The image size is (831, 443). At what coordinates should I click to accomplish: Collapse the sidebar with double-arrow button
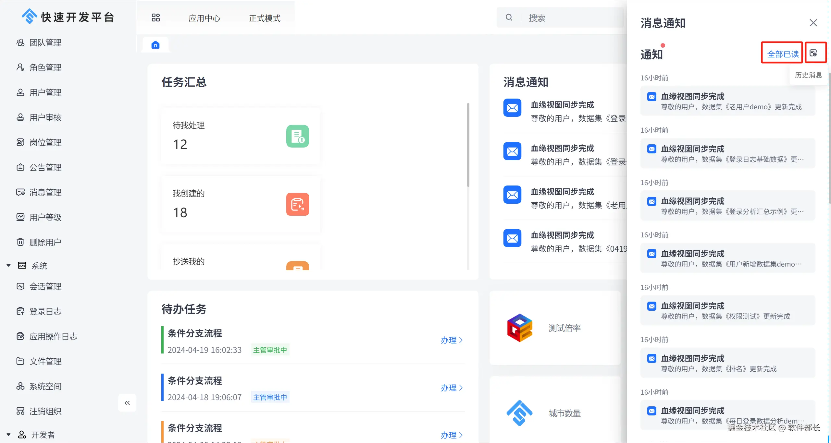point(127,403)
